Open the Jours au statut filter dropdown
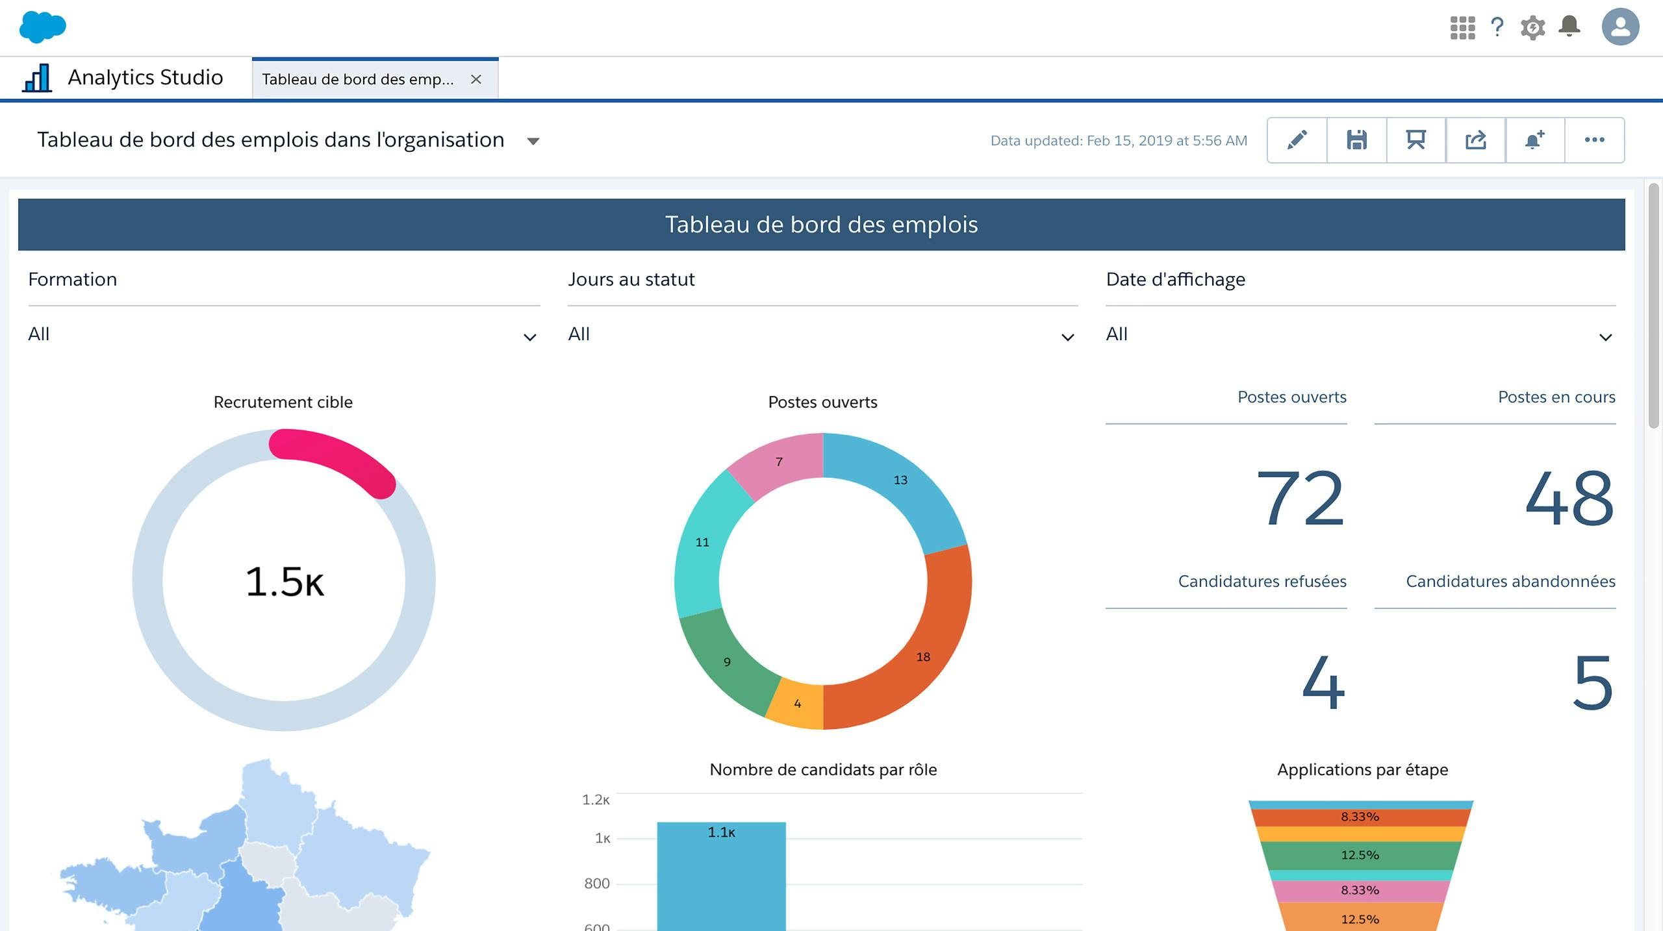The height and width of the screenshot is (931, 1663). point(822,335)
